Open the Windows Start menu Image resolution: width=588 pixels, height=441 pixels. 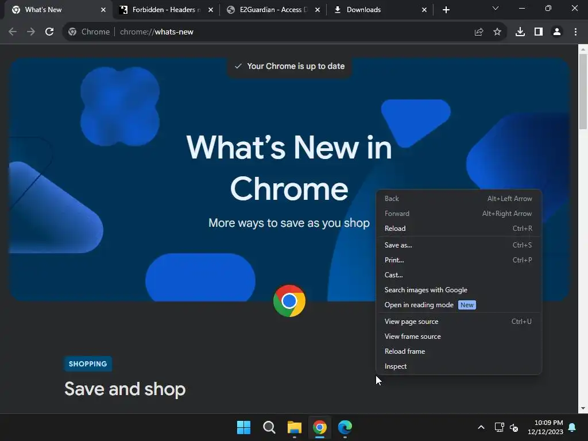(x=243, y=427)
